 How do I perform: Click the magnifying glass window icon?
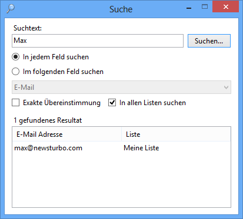[x=11, y=9]
